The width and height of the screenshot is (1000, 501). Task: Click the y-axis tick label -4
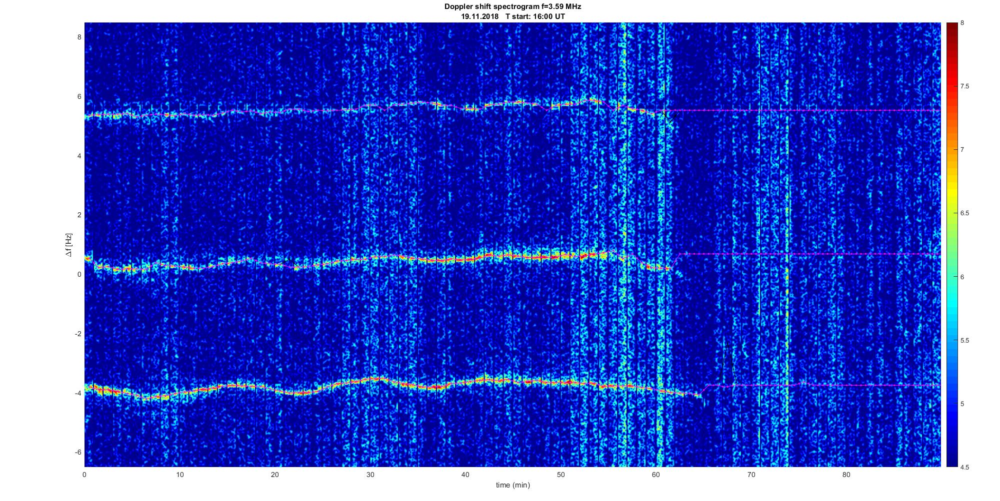click(77, 393)
